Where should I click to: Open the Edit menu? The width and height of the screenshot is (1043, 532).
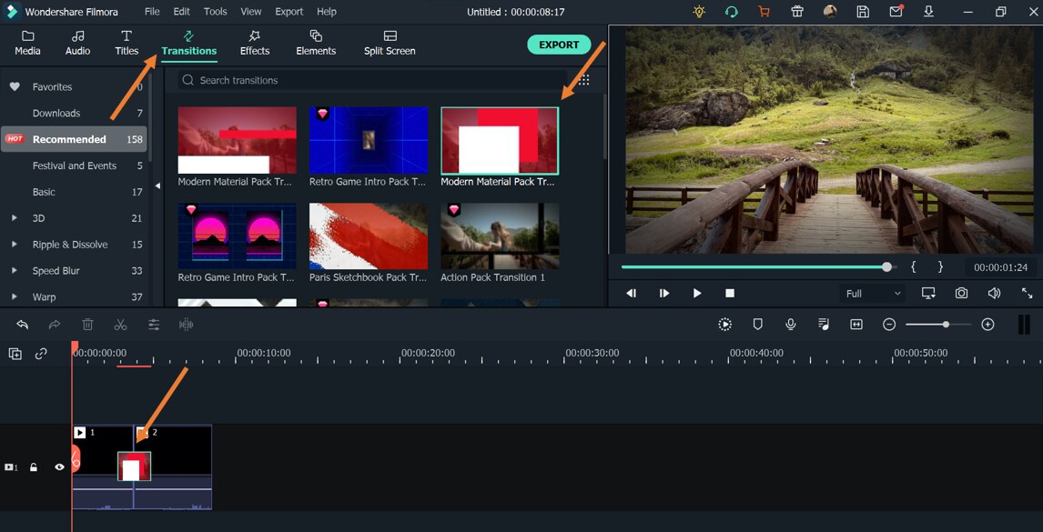point(182,11)
